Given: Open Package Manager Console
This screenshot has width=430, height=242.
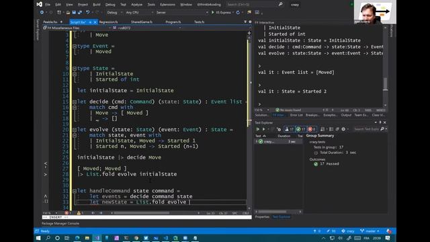Looking at the screenshot, I should [60, 223].
